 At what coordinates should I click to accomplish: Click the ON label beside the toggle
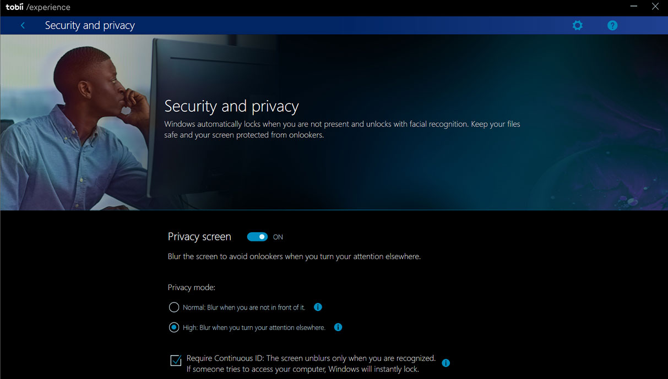tap(278, 237)
